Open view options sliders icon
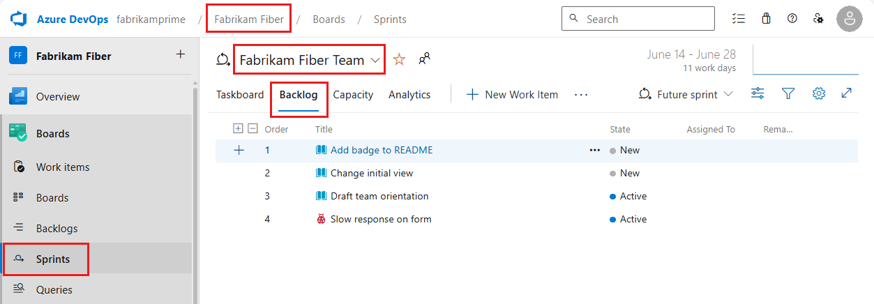The width and height of the screenshot is (874, 304). tap(758, 93)
